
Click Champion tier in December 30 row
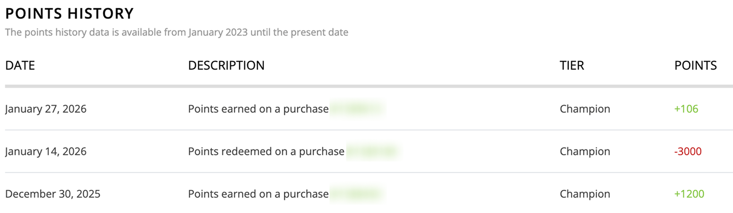(585, 194)
